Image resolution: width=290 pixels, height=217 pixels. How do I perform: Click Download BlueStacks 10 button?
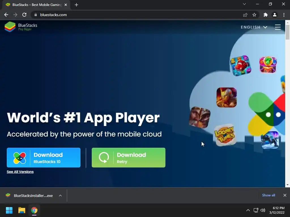[x=44, y=158]
